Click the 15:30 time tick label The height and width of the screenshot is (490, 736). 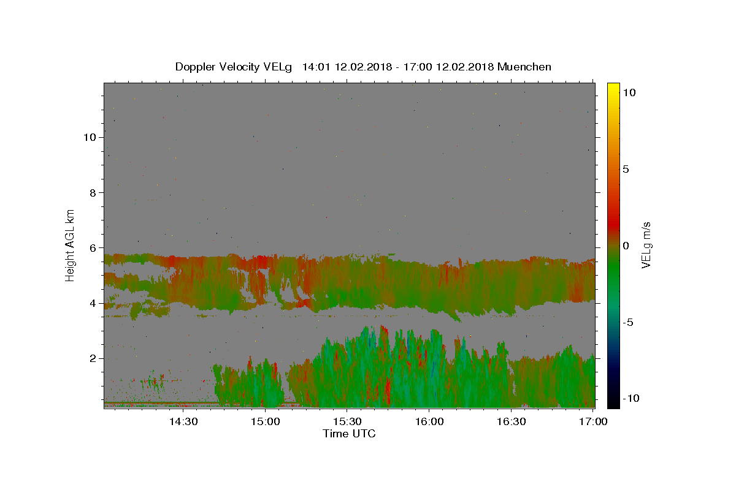point(347,421)
